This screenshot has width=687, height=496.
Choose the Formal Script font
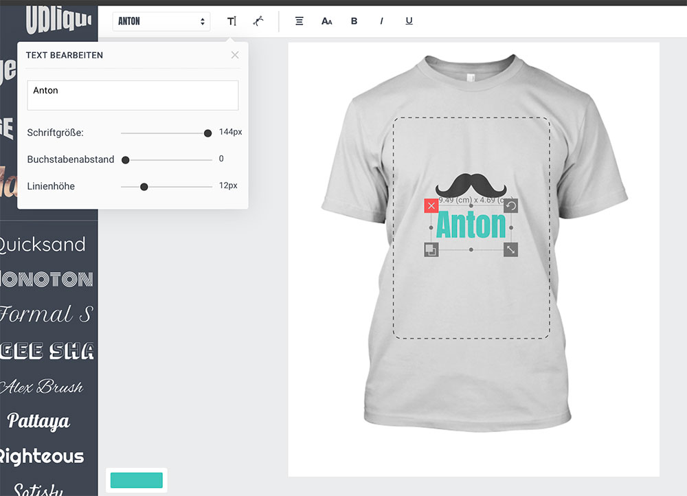[47, 315]
